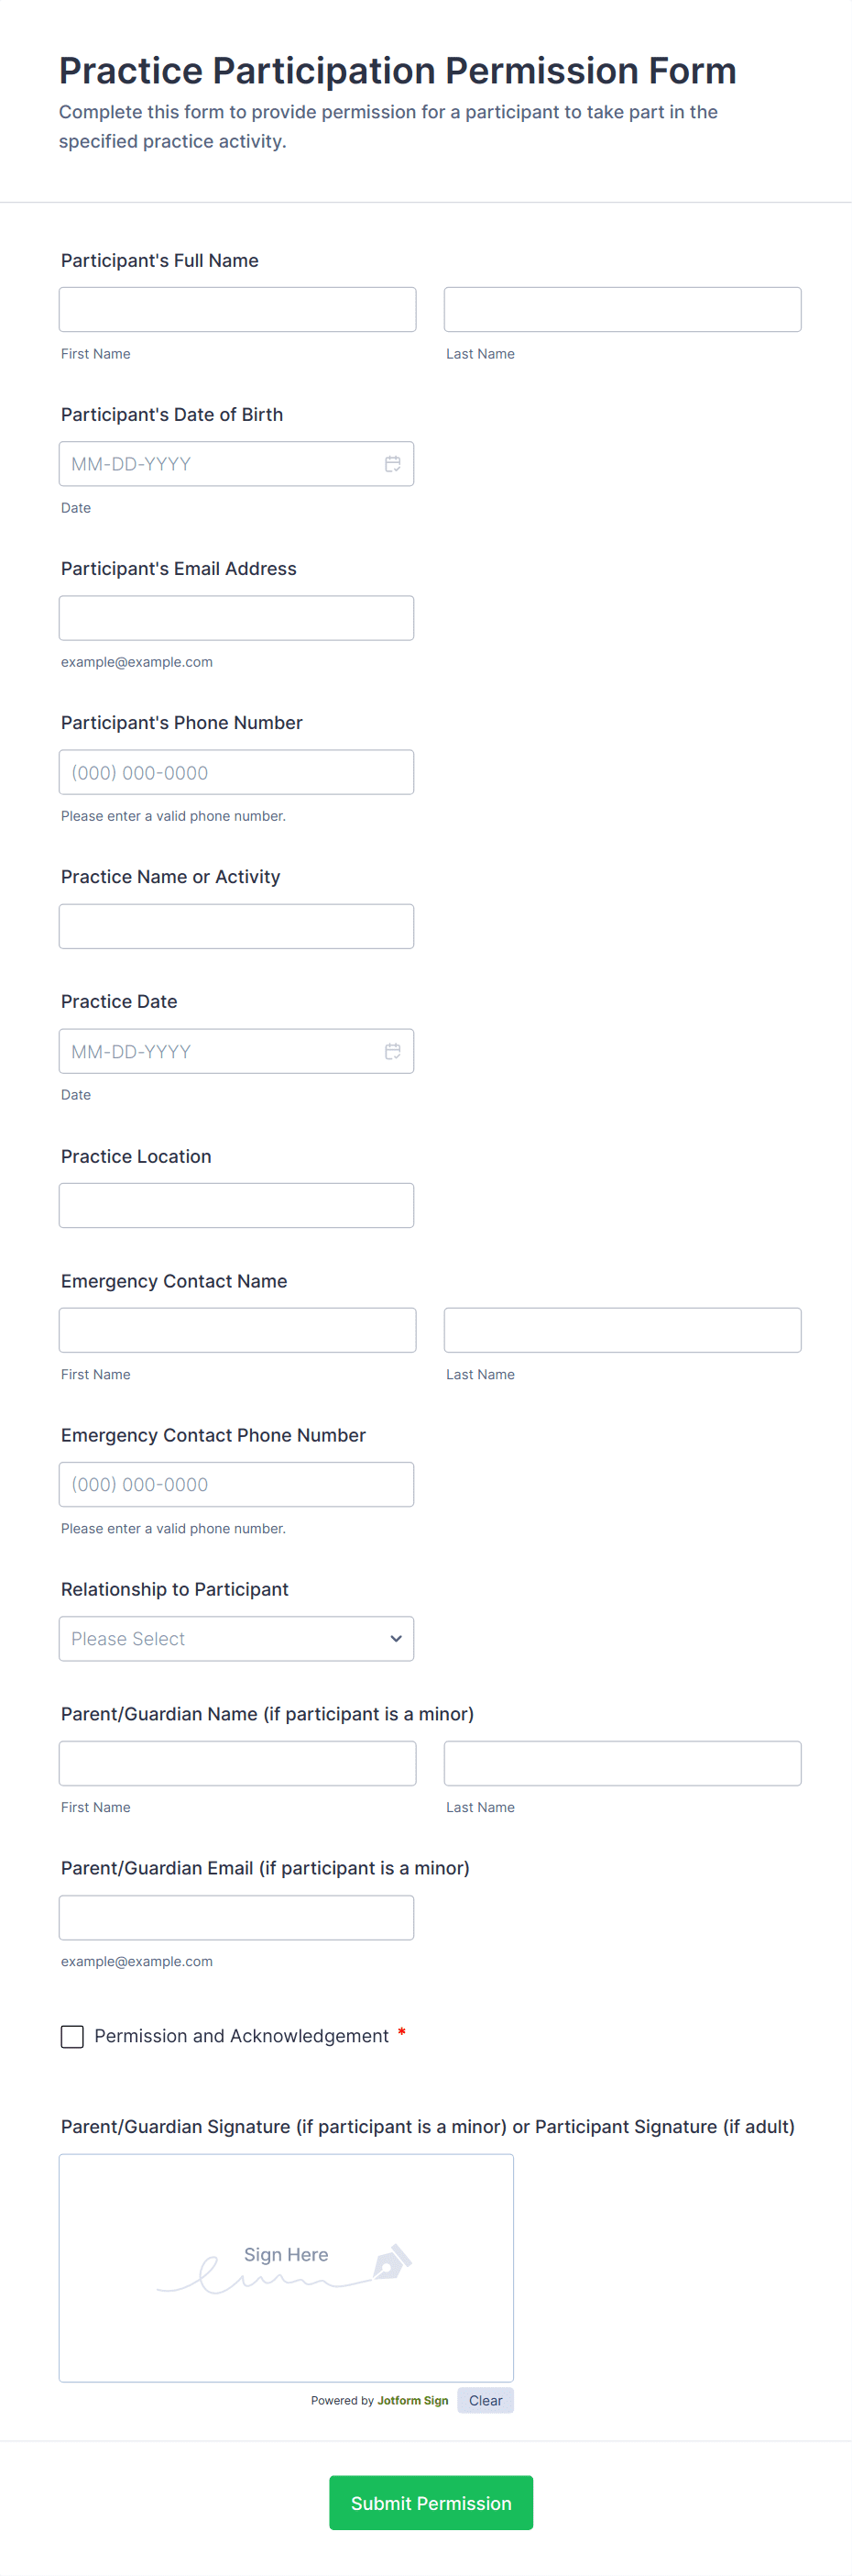The image size is (852, 2576).
Task: Click the Parent/Guardian Email input field
Action: 235,1917
